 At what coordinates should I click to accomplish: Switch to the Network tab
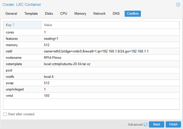[99, 13]
